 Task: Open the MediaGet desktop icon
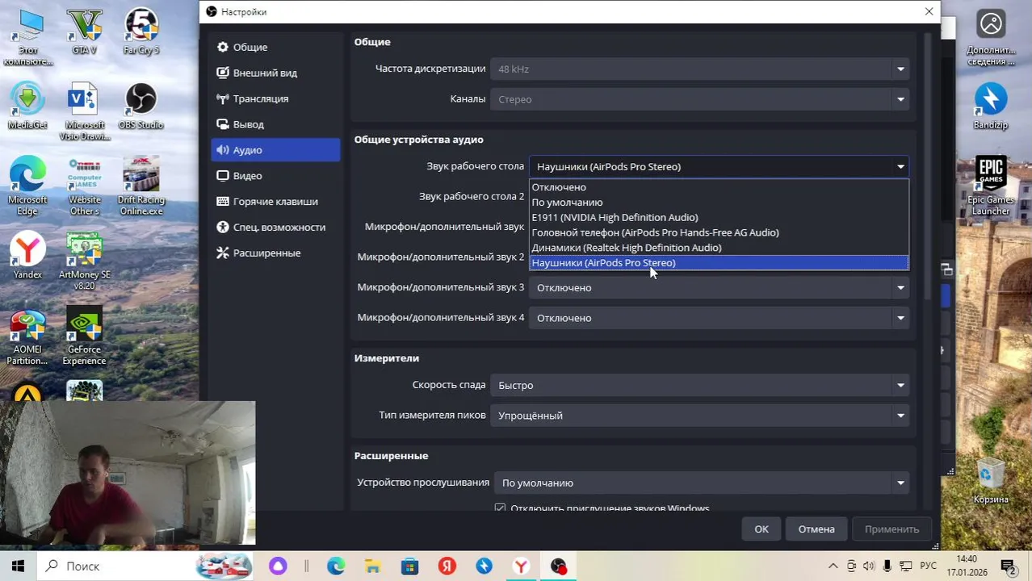coord(27,107)
